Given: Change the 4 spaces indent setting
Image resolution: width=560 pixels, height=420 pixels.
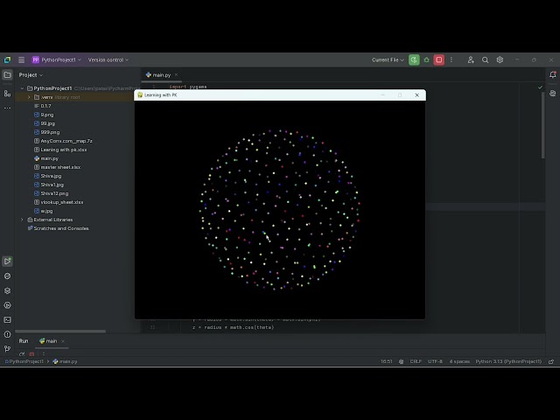Looking at the screenshot, I should [x=459, y=361].
